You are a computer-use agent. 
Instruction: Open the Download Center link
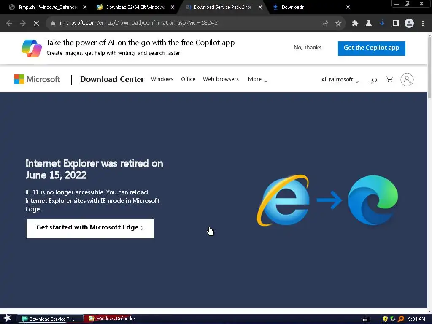[112, 79]
